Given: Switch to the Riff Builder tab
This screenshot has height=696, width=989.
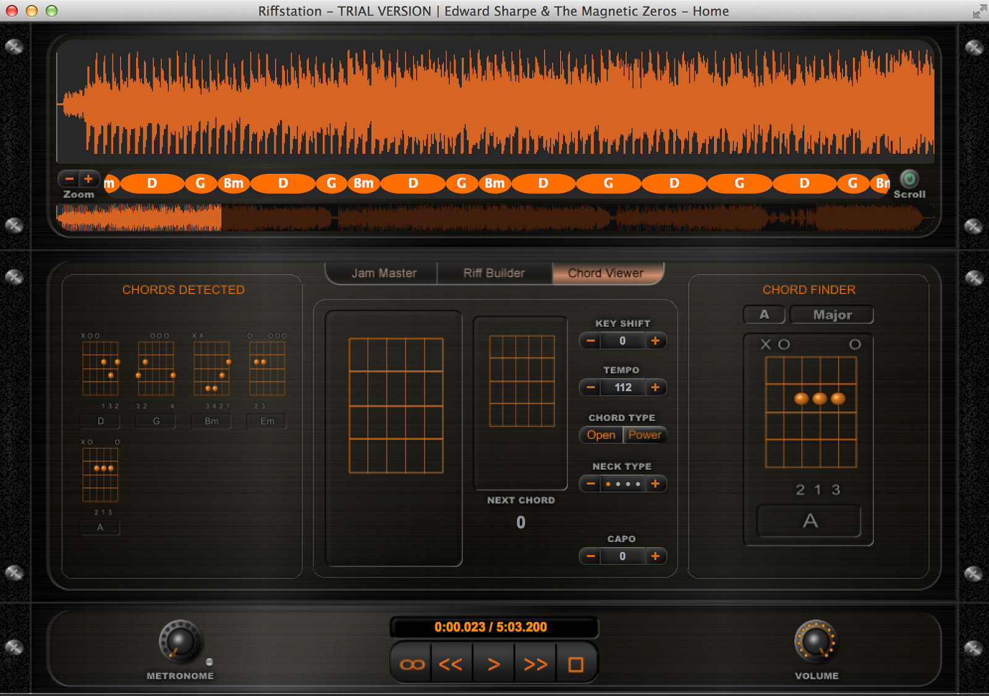Looking at the screenshot, I should (x=494, y=273).
